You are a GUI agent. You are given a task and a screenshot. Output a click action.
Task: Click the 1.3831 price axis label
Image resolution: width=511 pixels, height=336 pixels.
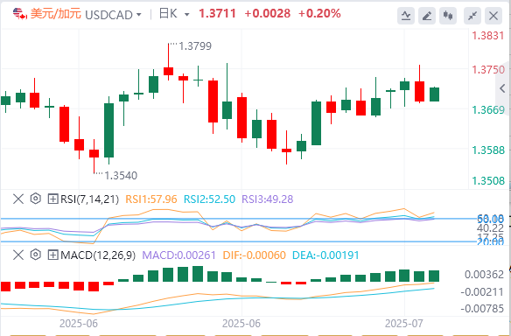[488, 36]
